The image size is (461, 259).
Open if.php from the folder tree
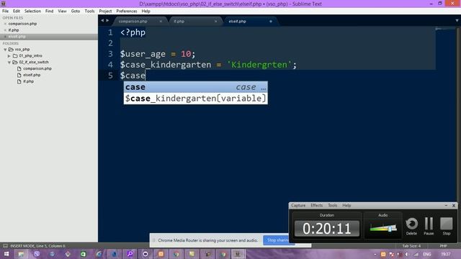(29, 81)
